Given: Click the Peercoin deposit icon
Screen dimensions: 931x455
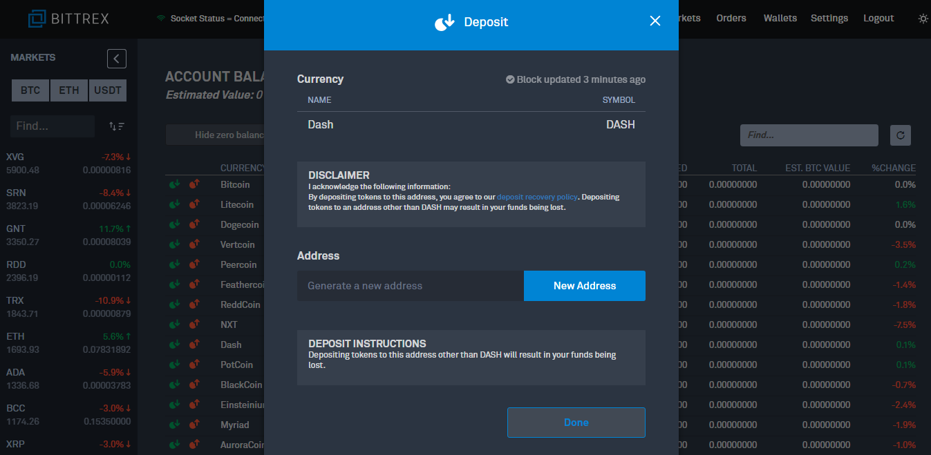Looking at the screenshot, I should coord(174,264).
